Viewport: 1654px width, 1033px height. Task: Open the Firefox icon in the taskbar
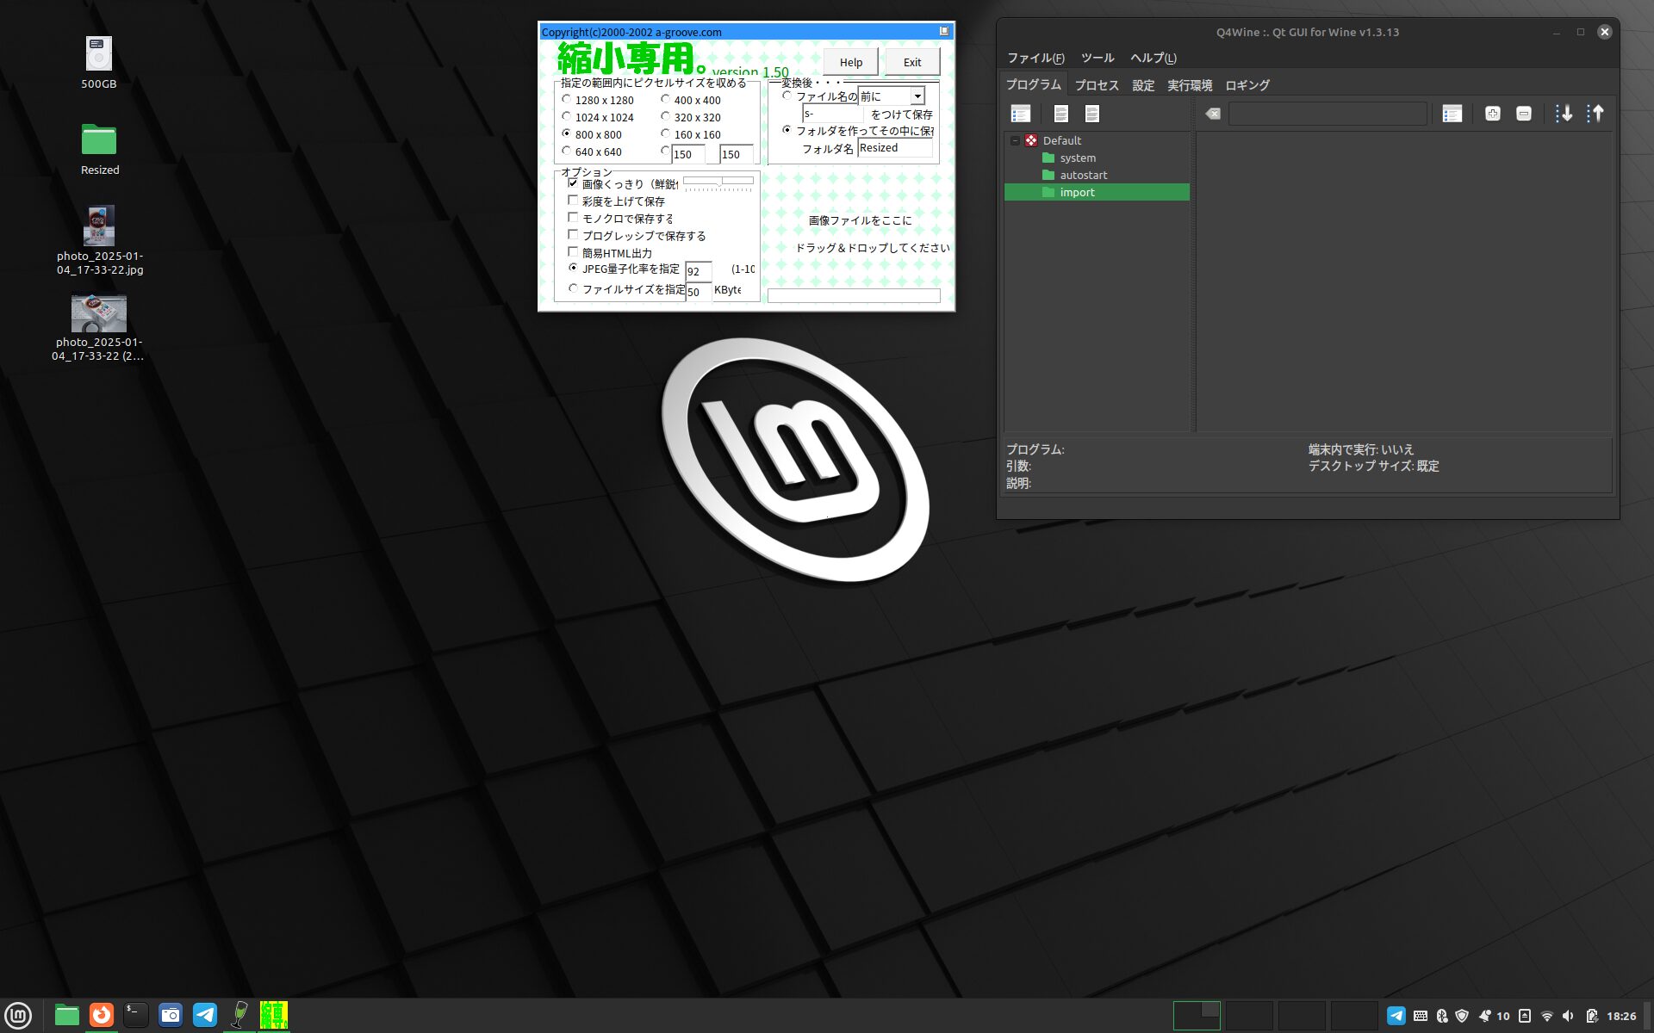click(102, 1015)
